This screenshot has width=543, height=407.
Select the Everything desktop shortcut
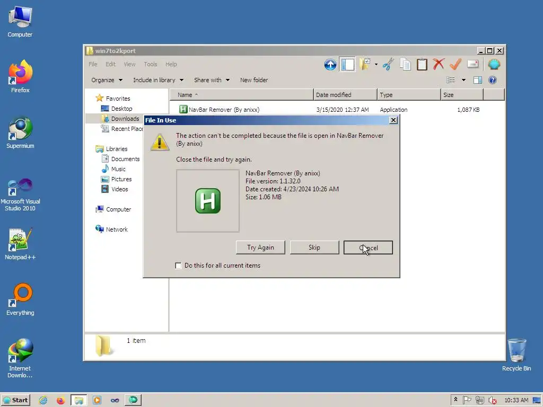pyautogui.click(x=20, y=299)
